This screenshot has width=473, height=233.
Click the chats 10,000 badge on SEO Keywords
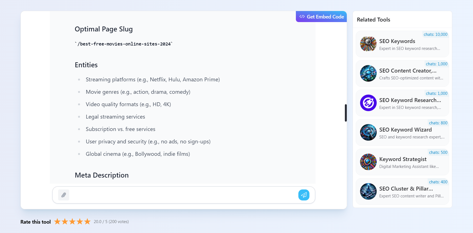pyautogui.click(x=435, y=34)
